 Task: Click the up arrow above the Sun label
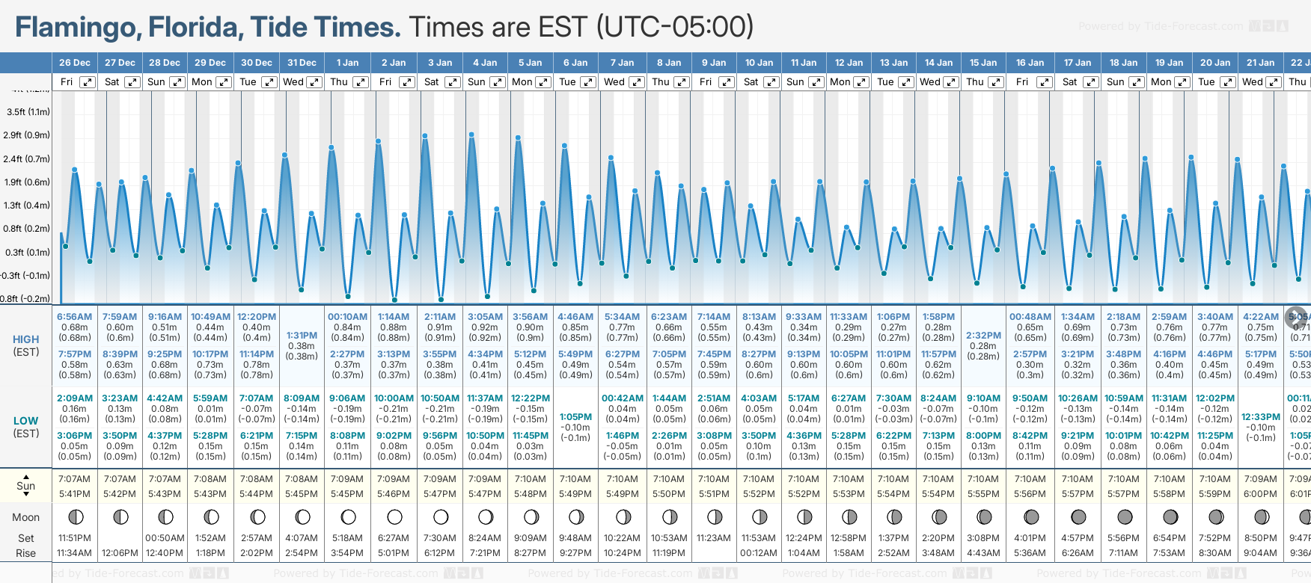pos(26,476)
